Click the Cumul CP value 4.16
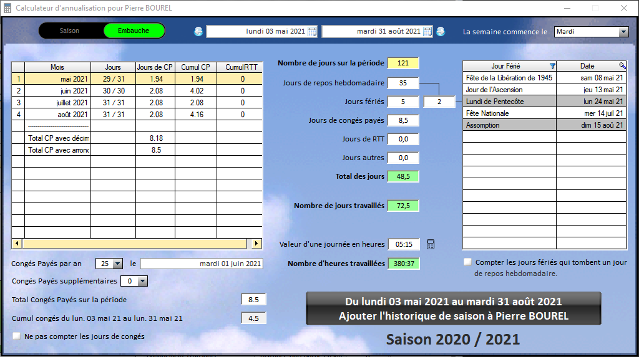 click(x=196, y=115)
